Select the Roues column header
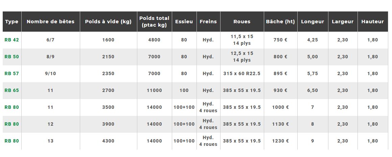Screen dimensions: 392x157 click(242, 22)
